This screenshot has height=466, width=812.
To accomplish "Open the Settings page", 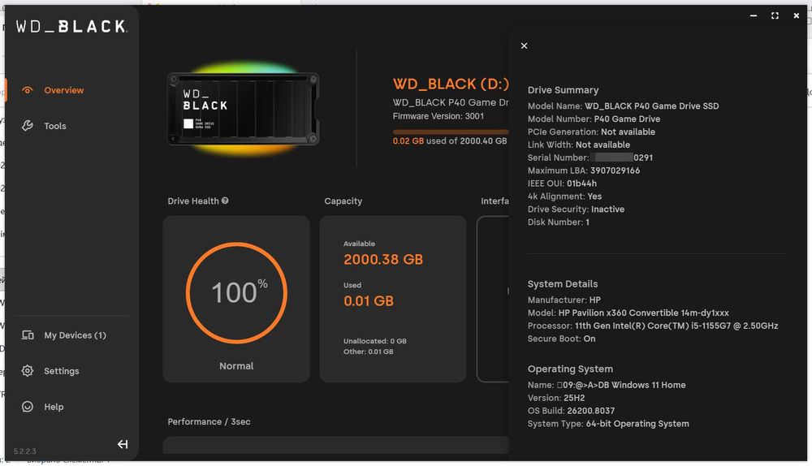I will point(61,371).
